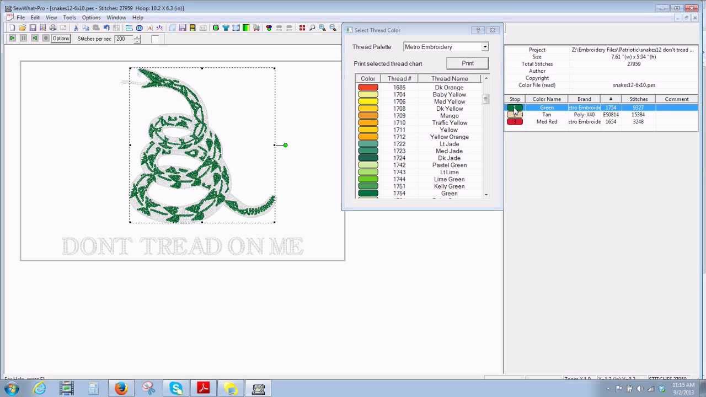Click the Print toolbar icon
706x397 pixels.
click(x=53, y=28)
